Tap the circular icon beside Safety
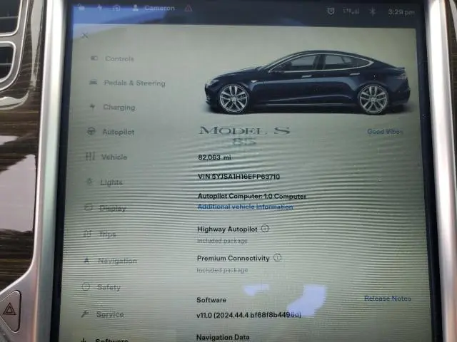Viewport: 457px width, 342px height. coord(86,286)
